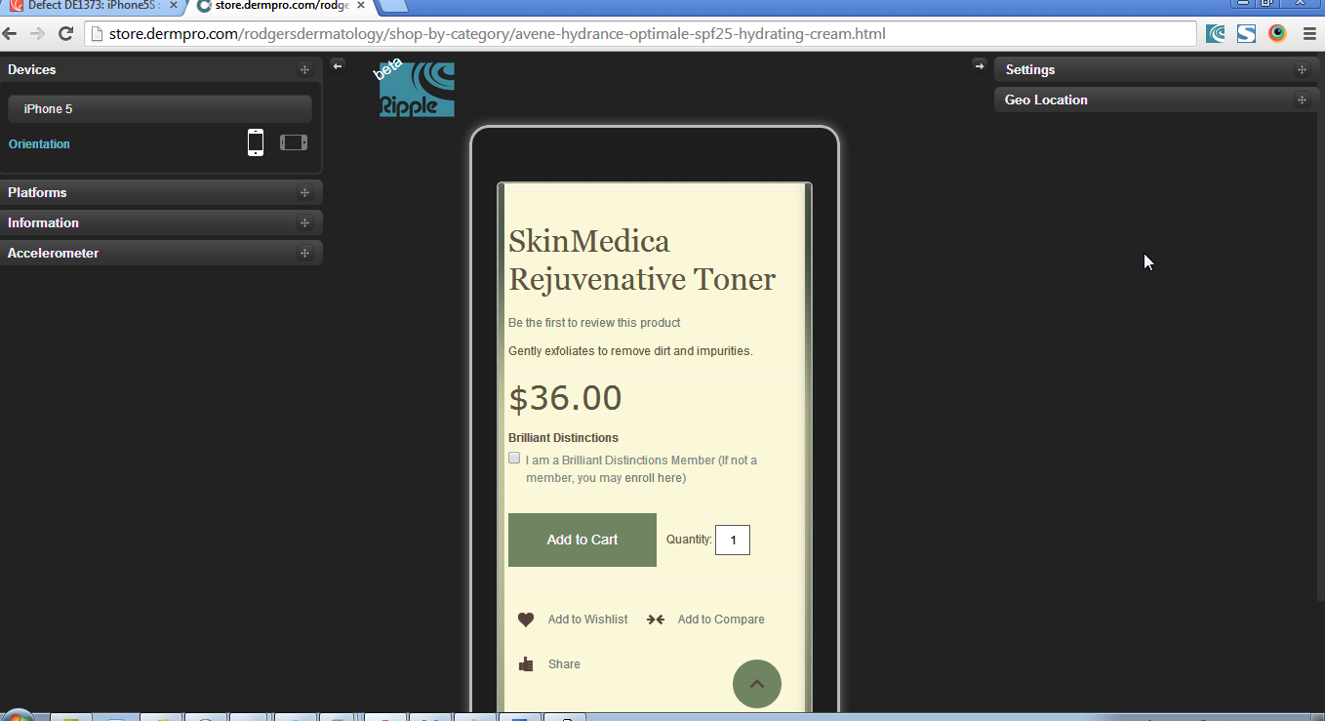
Task: Open the Ripple emulator extension icon
Action: [x=1216, y=34]
